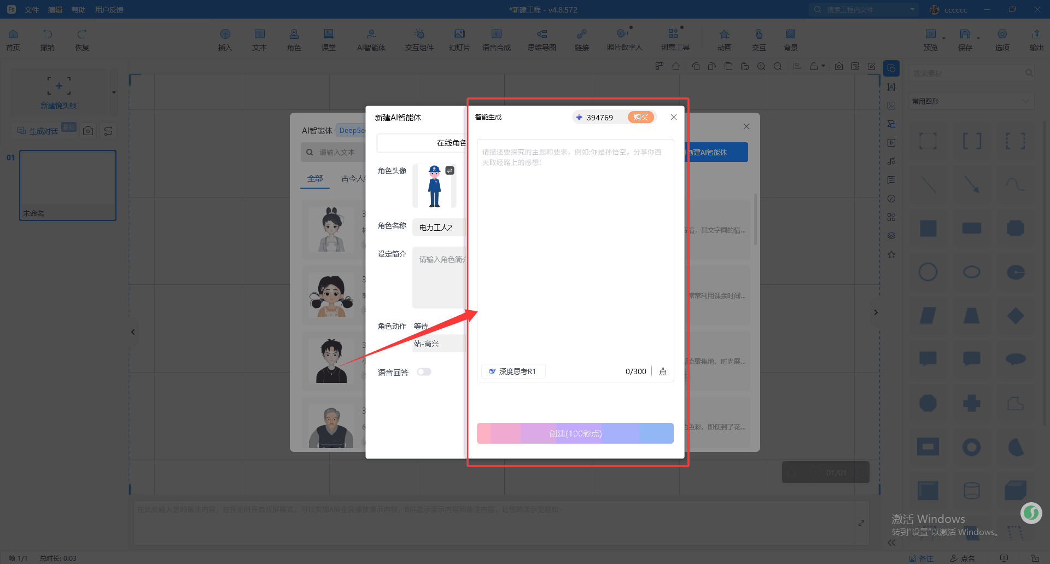Click the 交互组件 toolbar icon
The image size is (1050, 564).
(x=419, y=40)
